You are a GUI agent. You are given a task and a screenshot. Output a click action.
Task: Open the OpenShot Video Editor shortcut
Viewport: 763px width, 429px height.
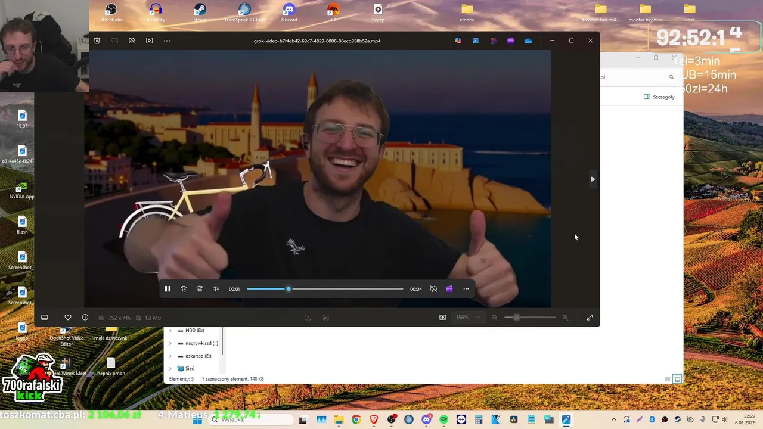[66, 337]
